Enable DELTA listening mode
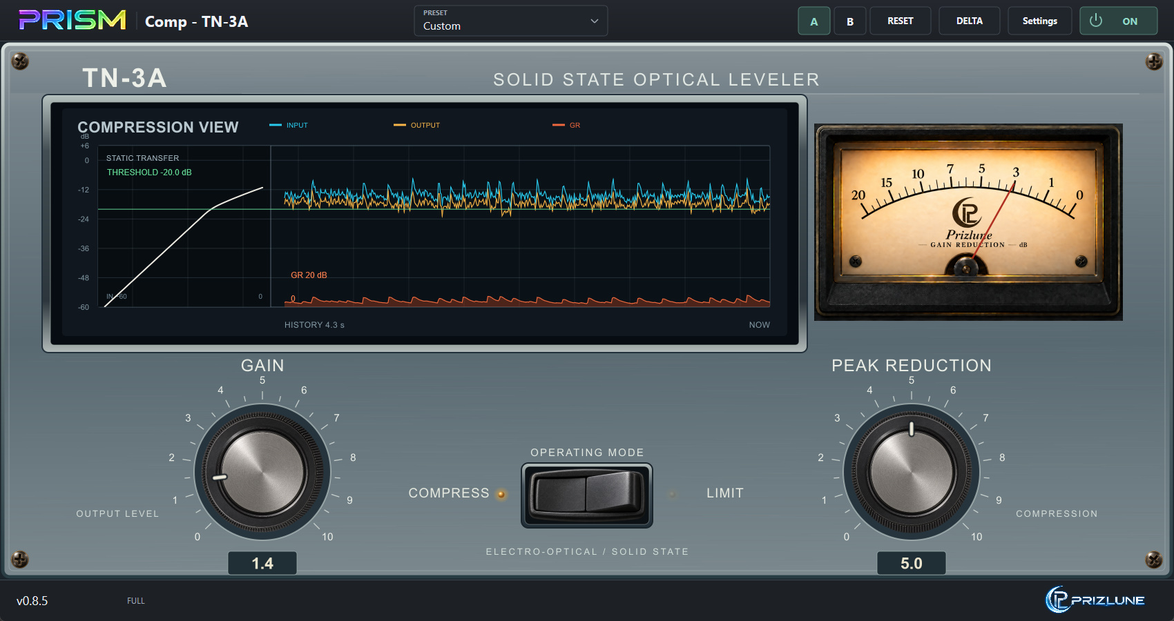1174x621 pixels. pos(970,21)
